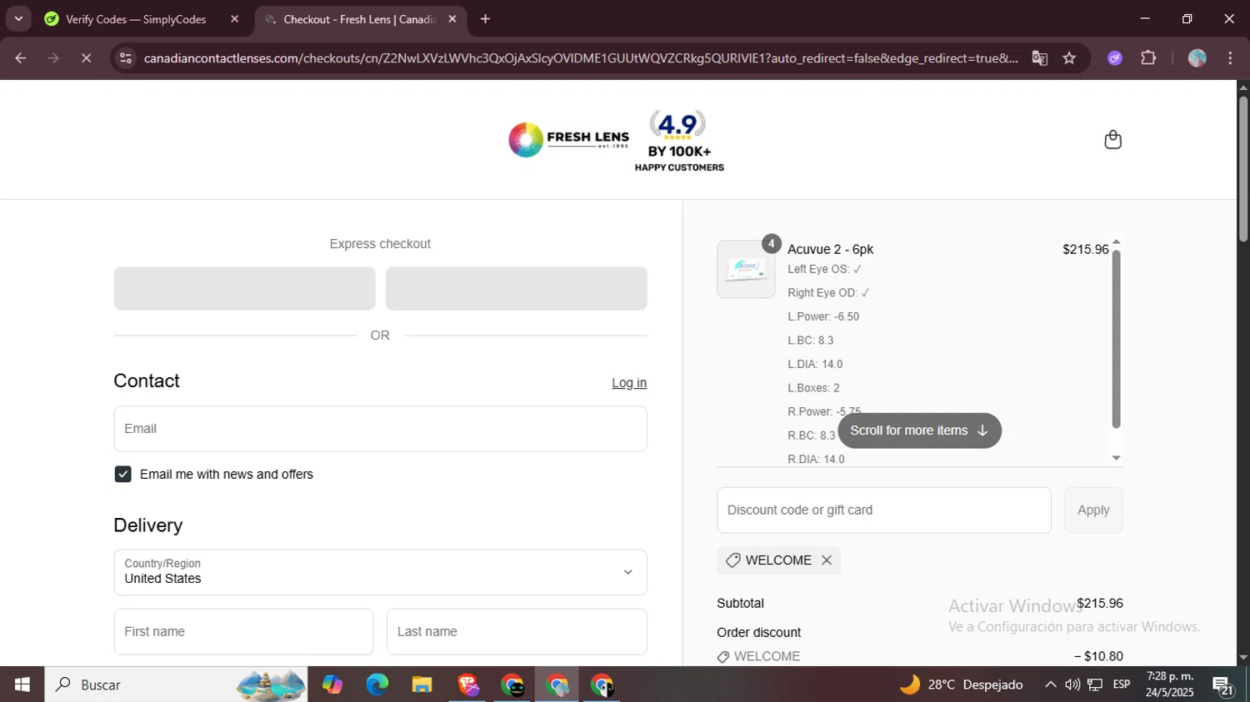This screenshot has width=1250, height=702.
Task: Close the Verify Codes SimplyCodes tab
Action: click(234, 19)
